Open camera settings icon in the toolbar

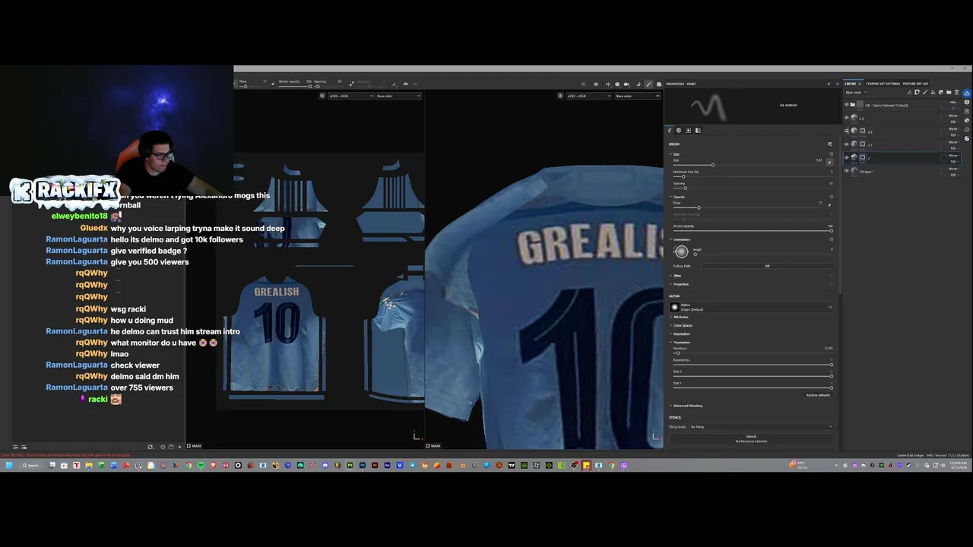(626, 84)
